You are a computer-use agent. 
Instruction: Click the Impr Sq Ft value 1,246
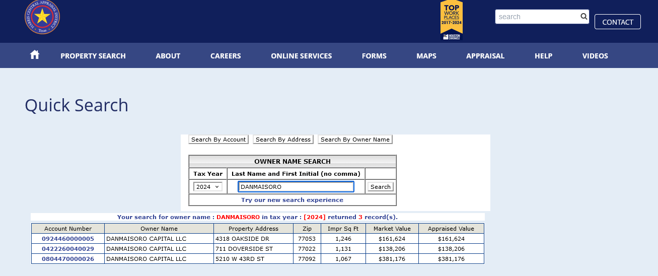pos(343,239)
